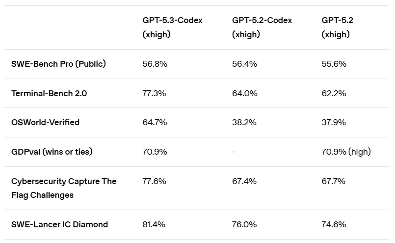Select the 81.4% SWE-Lancer score
The width and height of the screenshot is (395, 243).
(154, 224)
